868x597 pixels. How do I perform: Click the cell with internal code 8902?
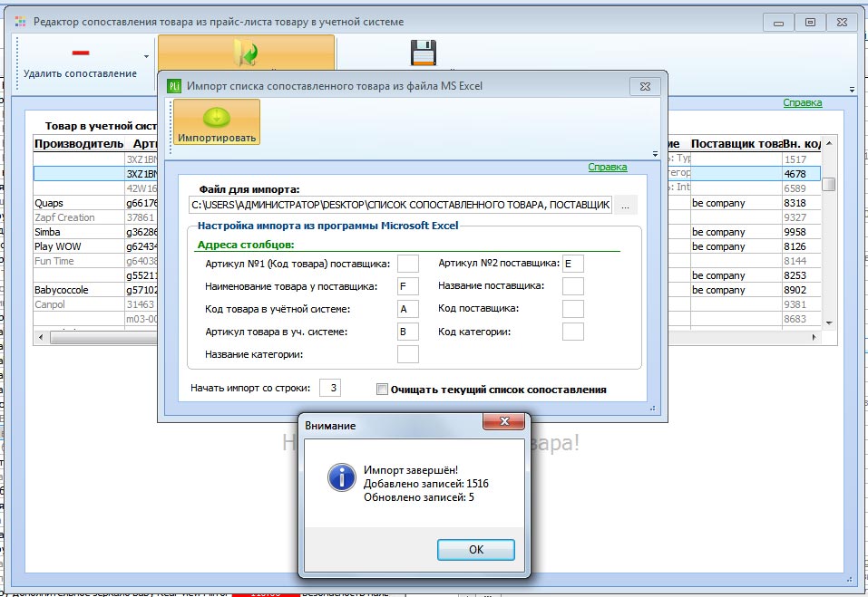[802, 290]
